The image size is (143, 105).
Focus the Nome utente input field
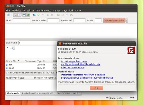(53, 20)
